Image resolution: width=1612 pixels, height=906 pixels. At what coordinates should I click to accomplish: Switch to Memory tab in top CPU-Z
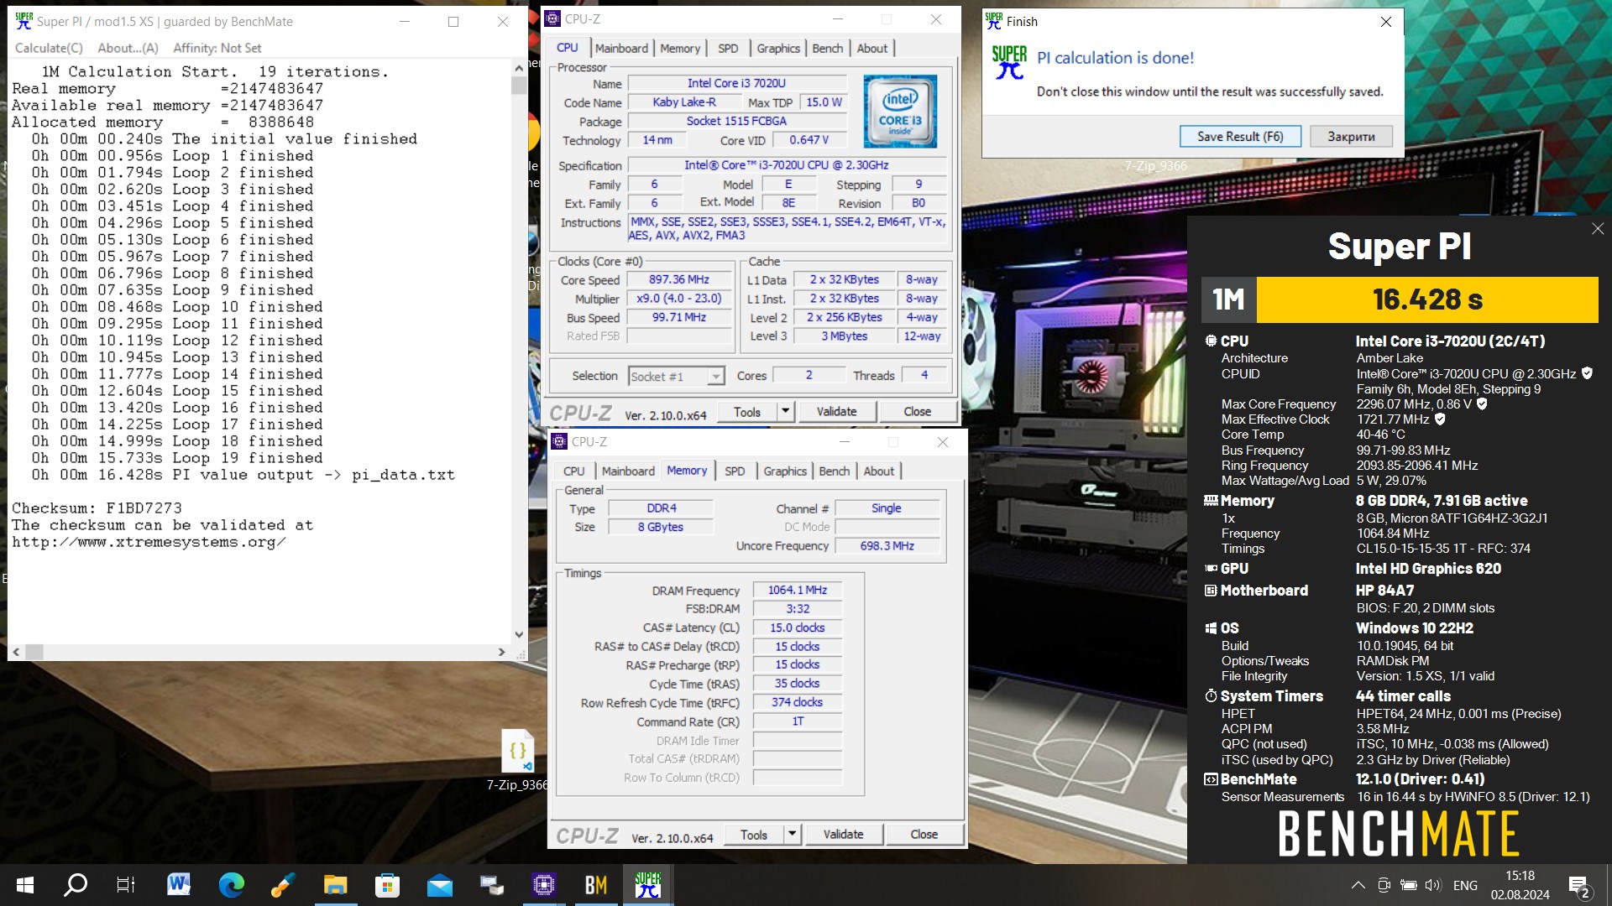click(680, 48)
